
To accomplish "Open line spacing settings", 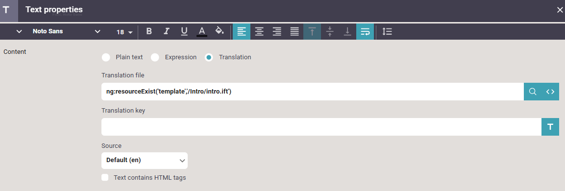I will pyautogui.click(x=387, y=32).
